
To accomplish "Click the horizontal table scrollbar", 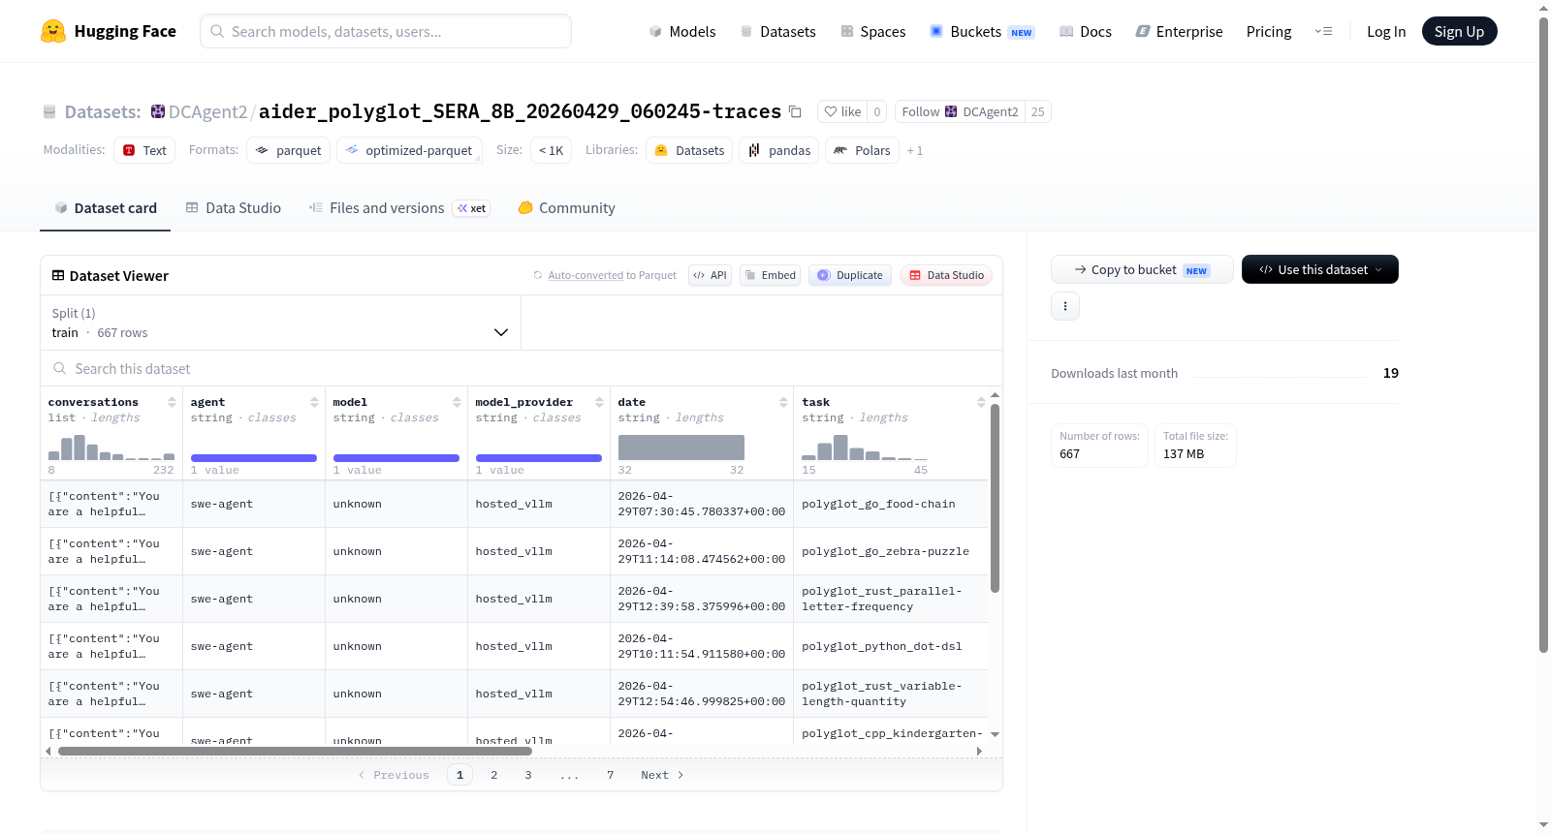I will pos(295,751).
